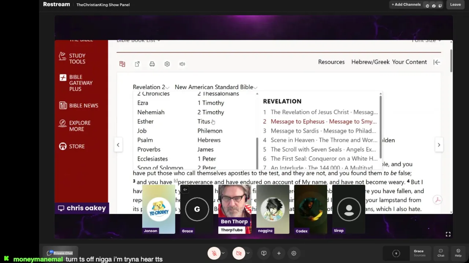Choose Titus in the book list
This screenshot has width=469, height=263.
click(x=204, y=122)
